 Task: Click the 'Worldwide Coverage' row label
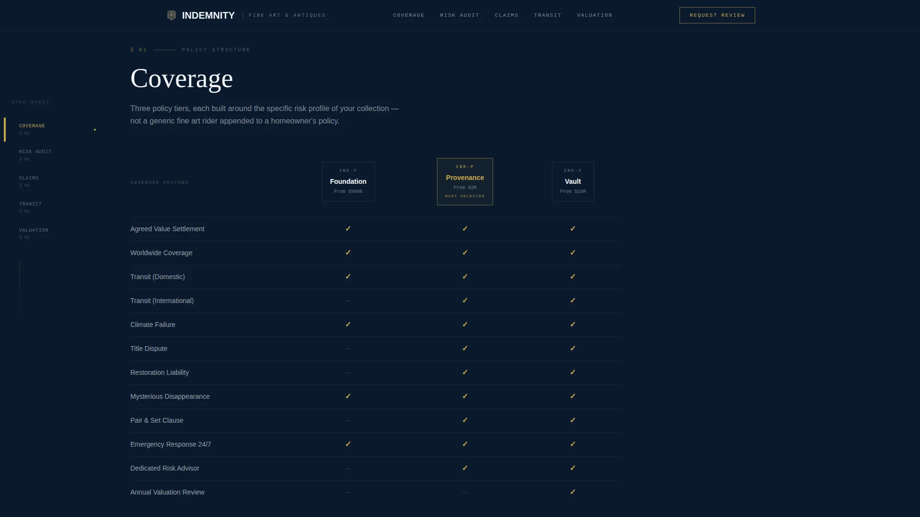(x=161, y=253)
